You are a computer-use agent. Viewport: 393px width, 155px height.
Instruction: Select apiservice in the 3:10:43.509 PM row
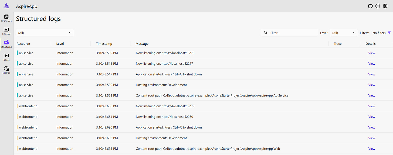26,53
